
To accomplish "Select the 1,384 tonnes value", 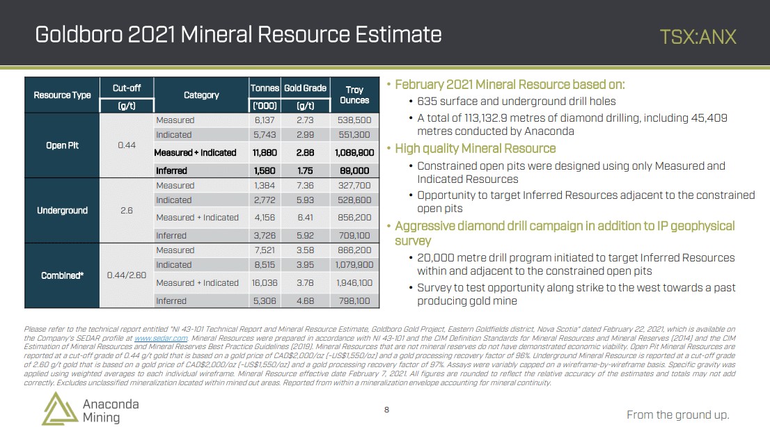I will [265, 186].
